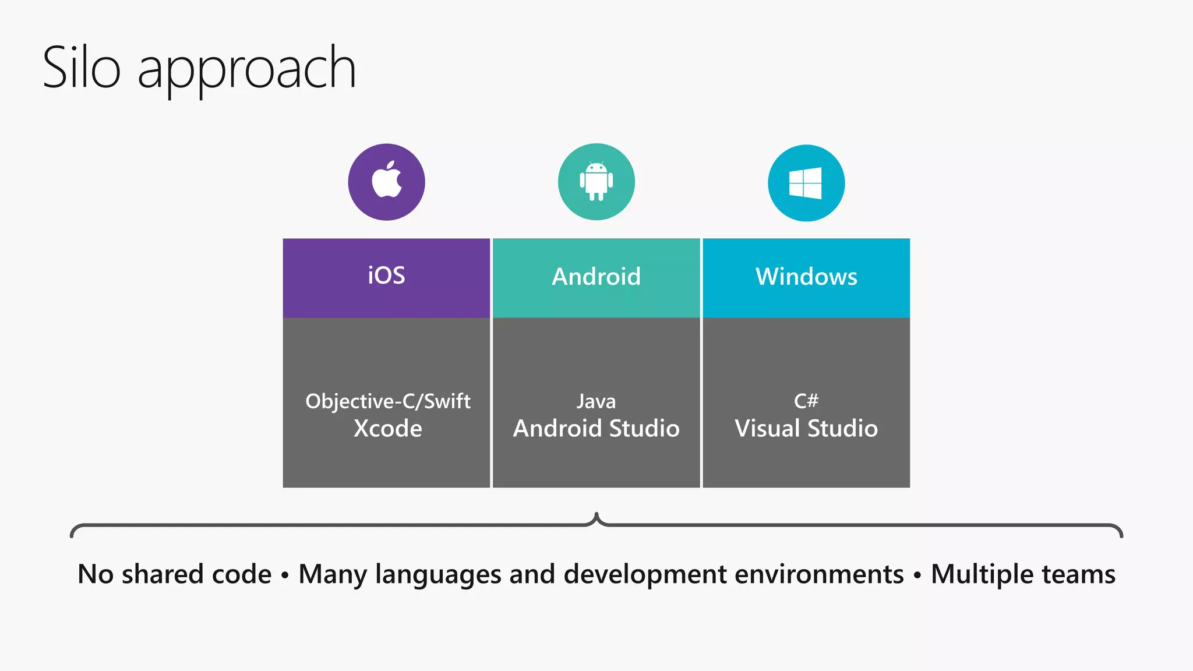This screenshot has height=671, width=1193.
Task: Click the 'Xcode' label
Action: [388, 429]
